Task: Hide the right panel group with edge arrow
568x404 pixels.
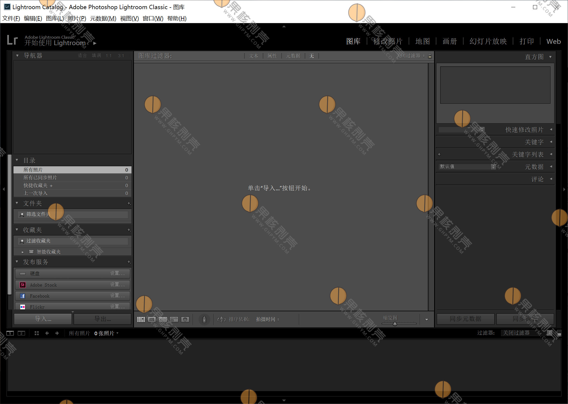Action: coord(564,189)
